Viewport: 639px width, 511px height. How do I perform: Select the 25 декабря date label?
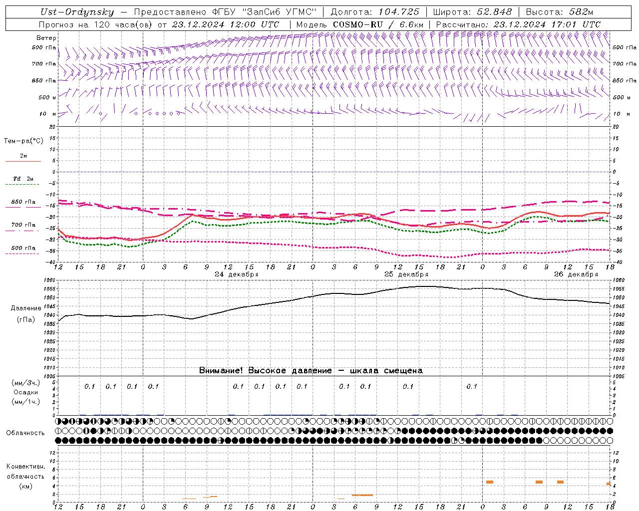point(406,274)
